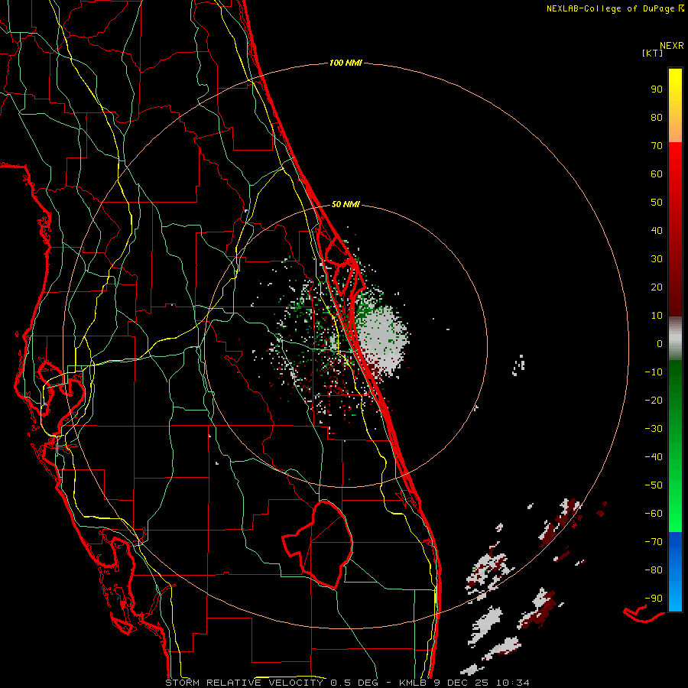Click the 60 value on the velocity scale
688x688 pixels.
click(657, 174)
